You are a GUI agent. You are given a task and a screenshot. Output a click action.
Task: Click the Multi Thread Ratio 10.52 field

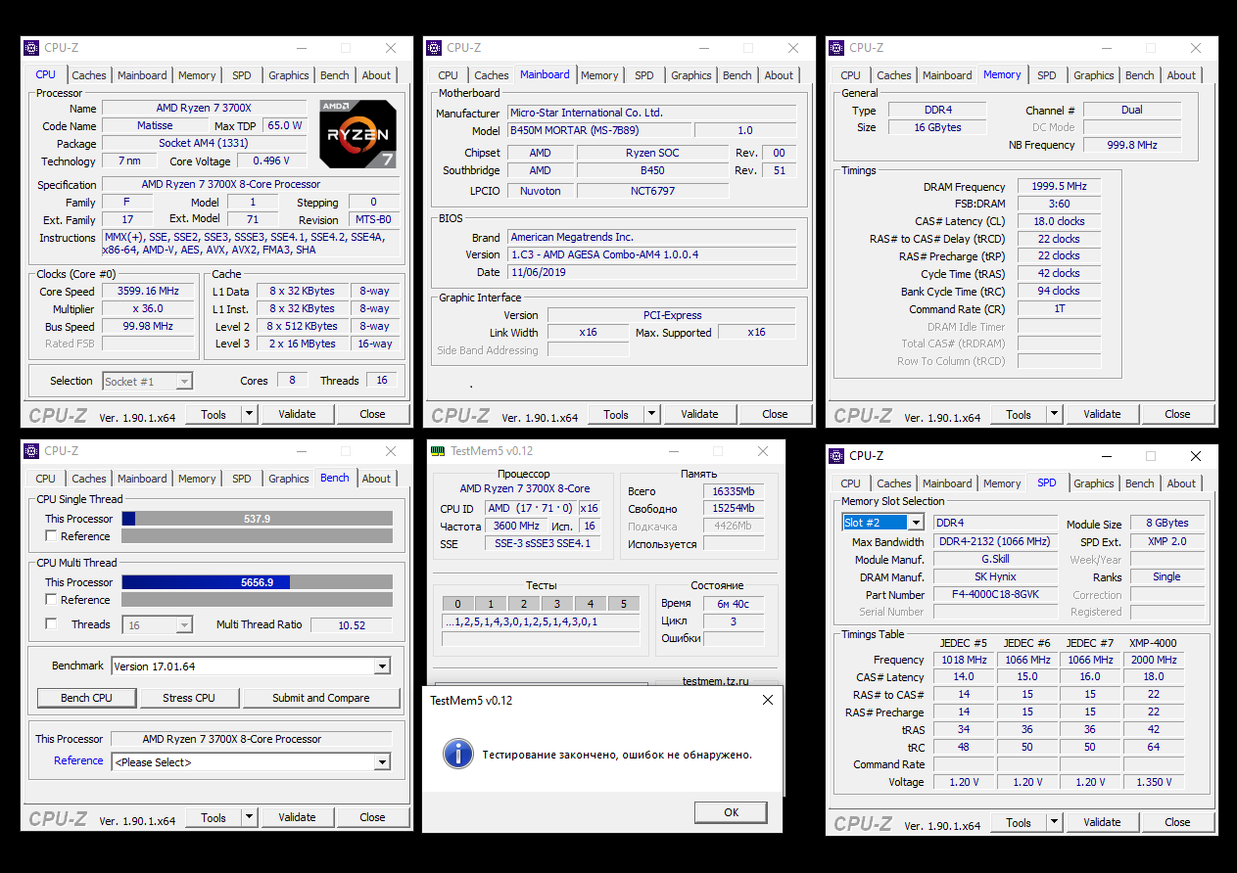[x=352, y=625]
